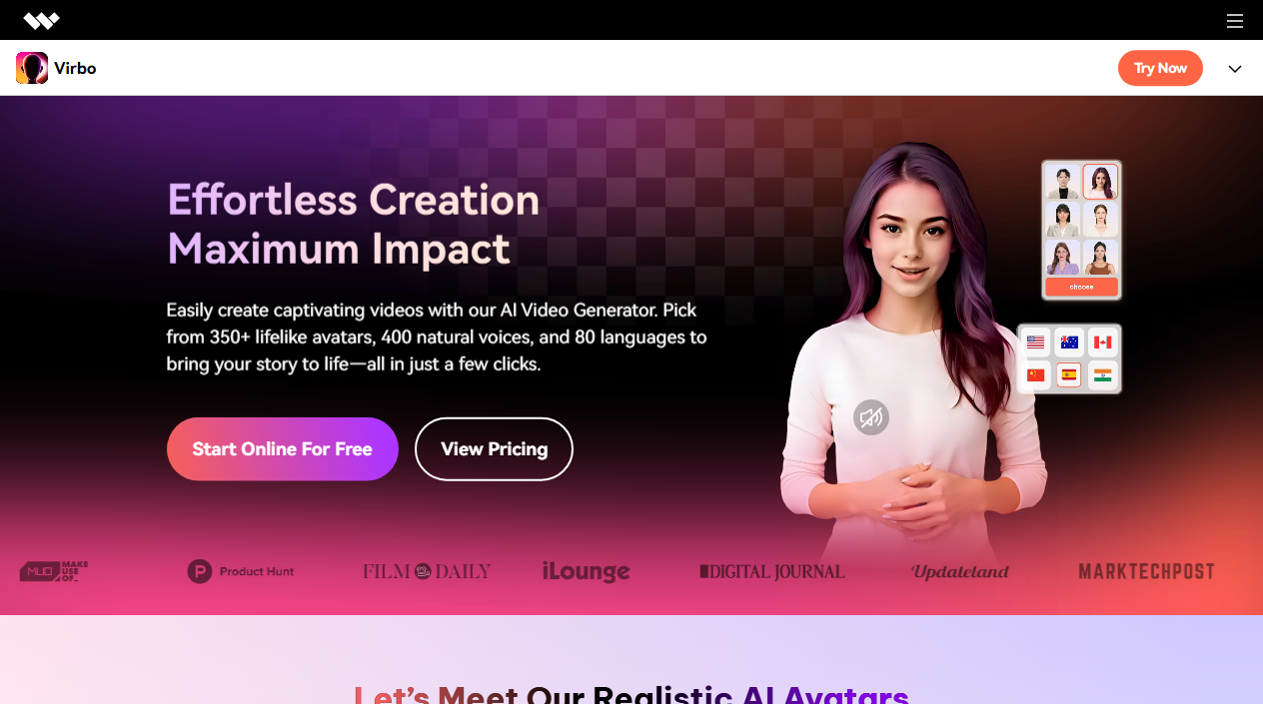1263x704 pixels.
Task: Open the hamburger menu in top bar
Action: tap(1235, 20)
